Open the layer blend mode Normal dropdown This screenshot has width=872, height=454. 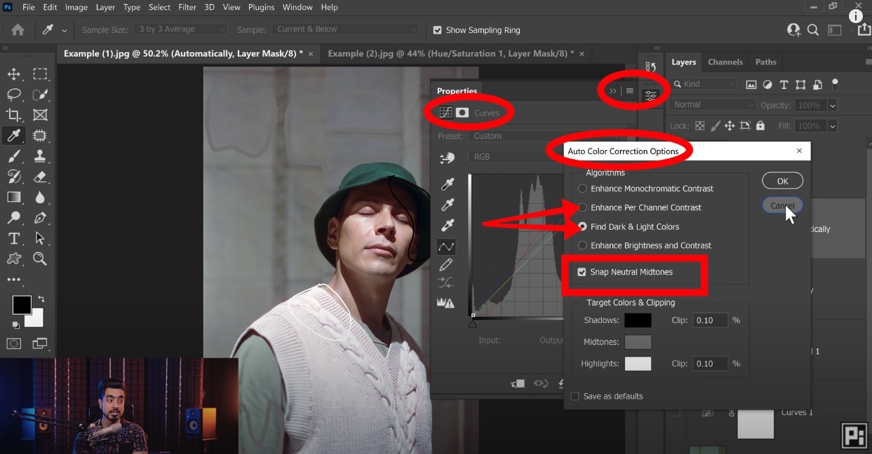point(712,104)
